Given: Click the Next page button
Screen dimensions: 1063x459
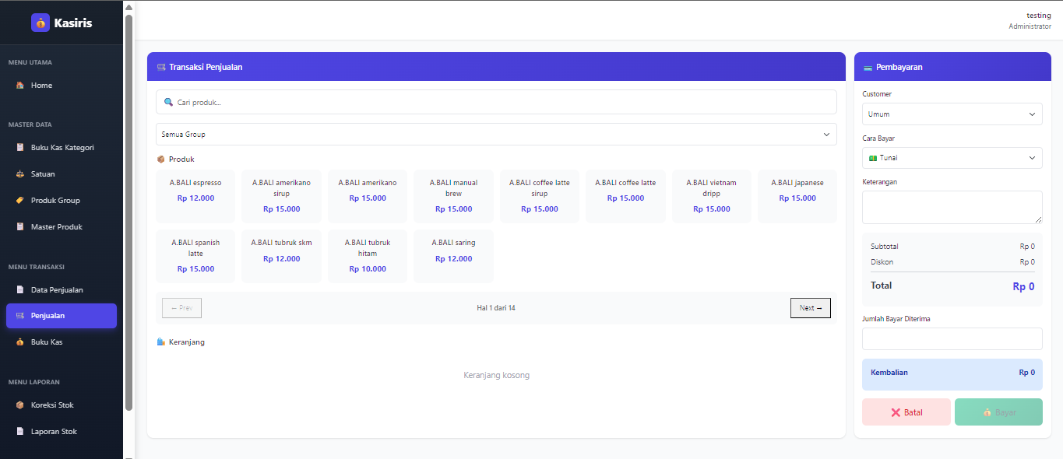Looking at the screenshot, I should click(811, 308).
